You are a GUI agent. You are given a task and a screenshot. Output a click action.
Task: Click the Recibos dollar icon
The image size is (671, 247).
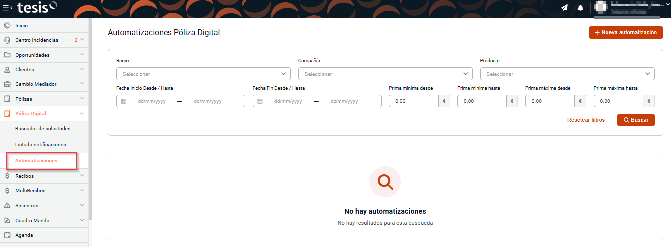(x=7, y=176)
